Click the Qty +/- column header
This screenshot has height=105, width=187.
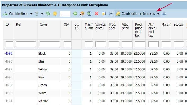77,26
